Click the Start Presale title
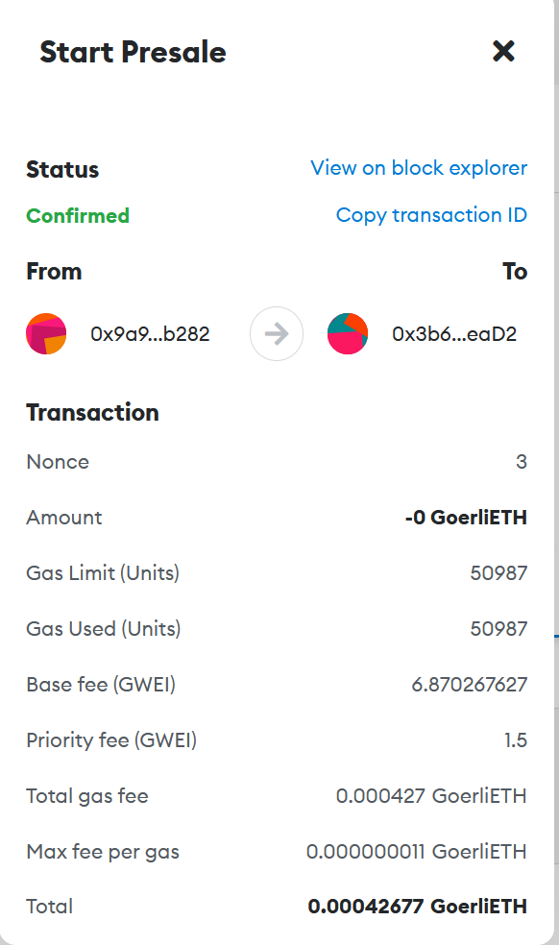Viewport: 559px width, 945px height. tap(133, 52)
